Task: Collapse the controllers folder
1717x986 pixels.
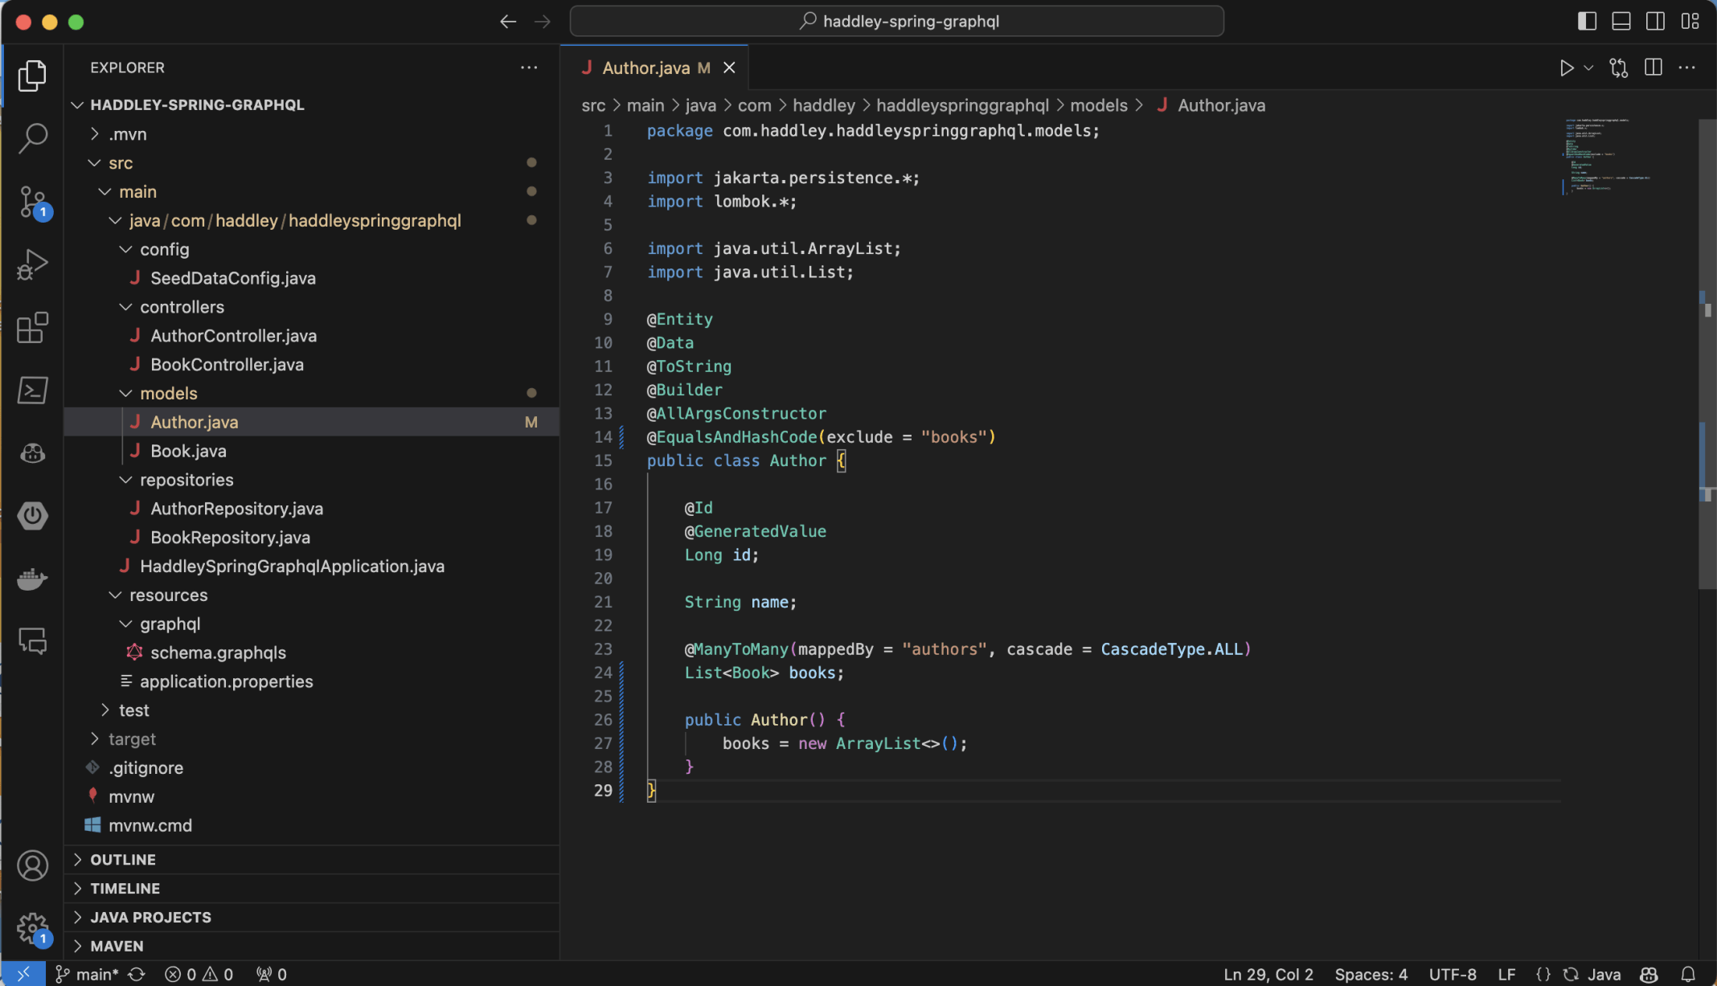Action: pyautogui.click(x=182, y=307)
